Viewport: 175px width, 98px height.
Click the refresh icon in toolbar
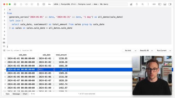(137, 4)
